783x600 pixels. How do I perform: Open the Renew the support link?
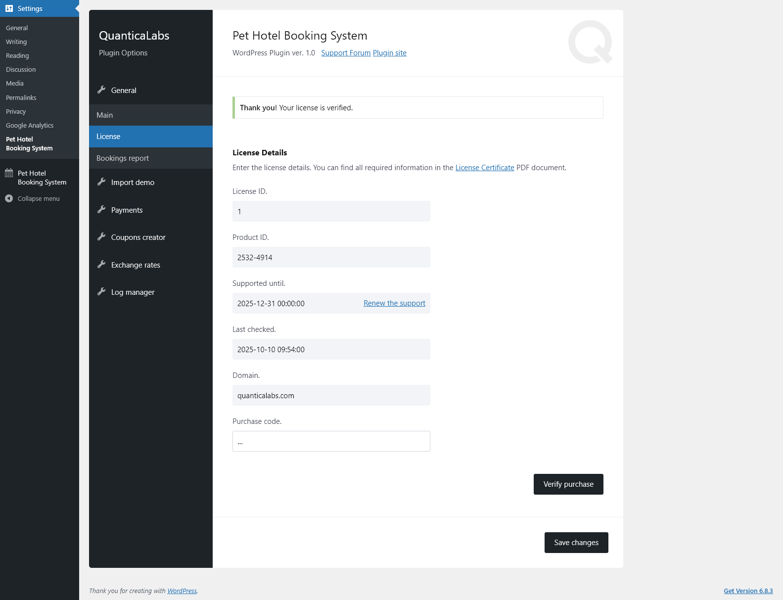point(394,303)
